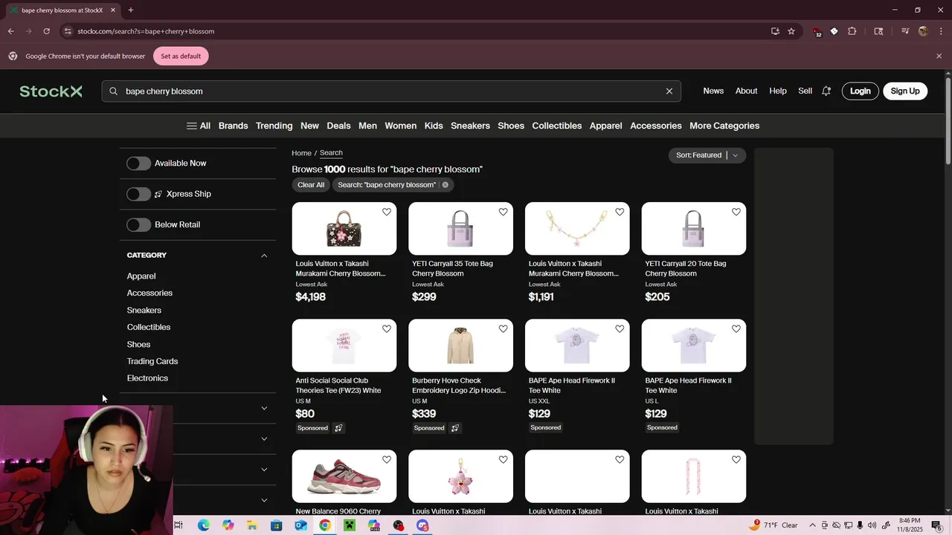This screenshot has height=535, width=952.
Task: Open the Sort: Featured dropdown
Action: [x=707, y=155]
